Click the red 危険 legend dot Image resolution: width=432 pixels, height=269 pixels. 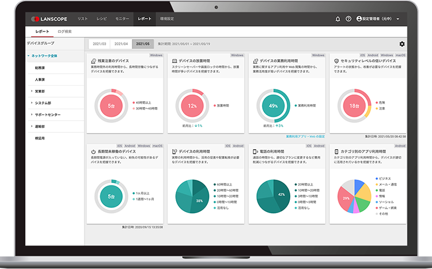377,103
